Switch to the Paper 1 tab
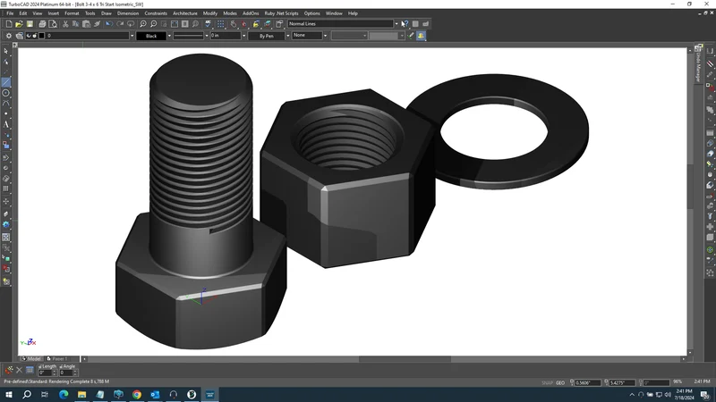The width and height of the screenshot is (716, 402). click(59, 359)
